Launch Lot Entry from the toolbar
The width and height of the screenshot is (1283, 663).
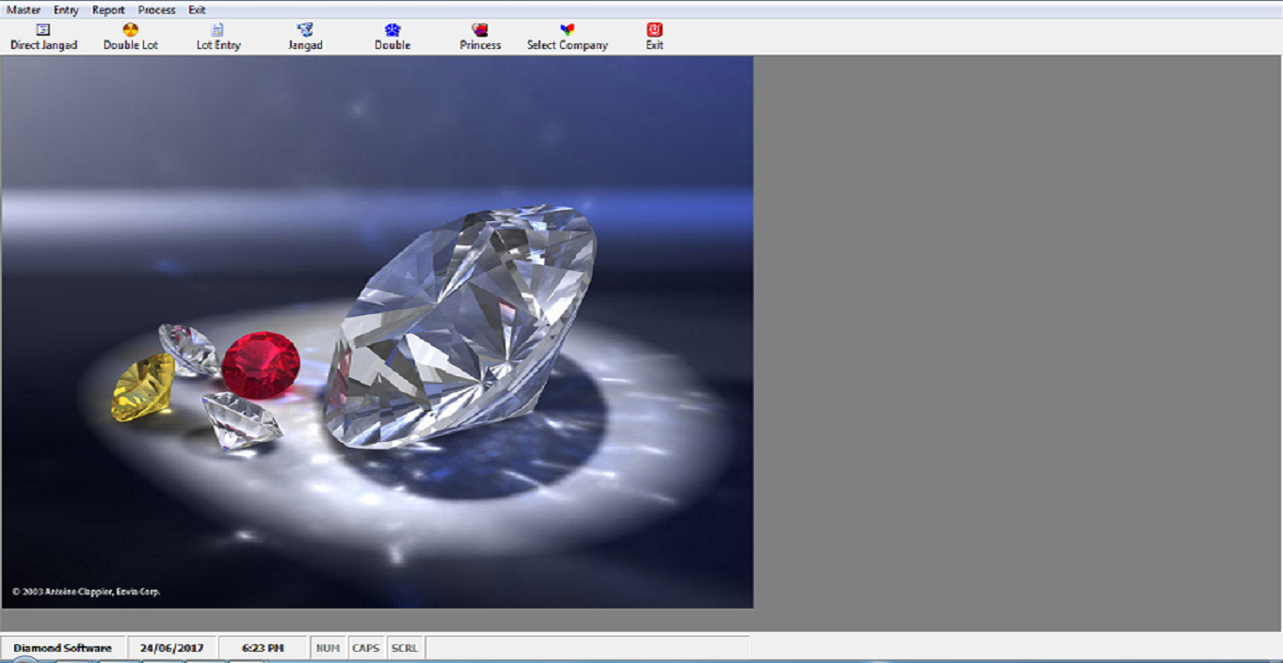(x=218, y=37)
